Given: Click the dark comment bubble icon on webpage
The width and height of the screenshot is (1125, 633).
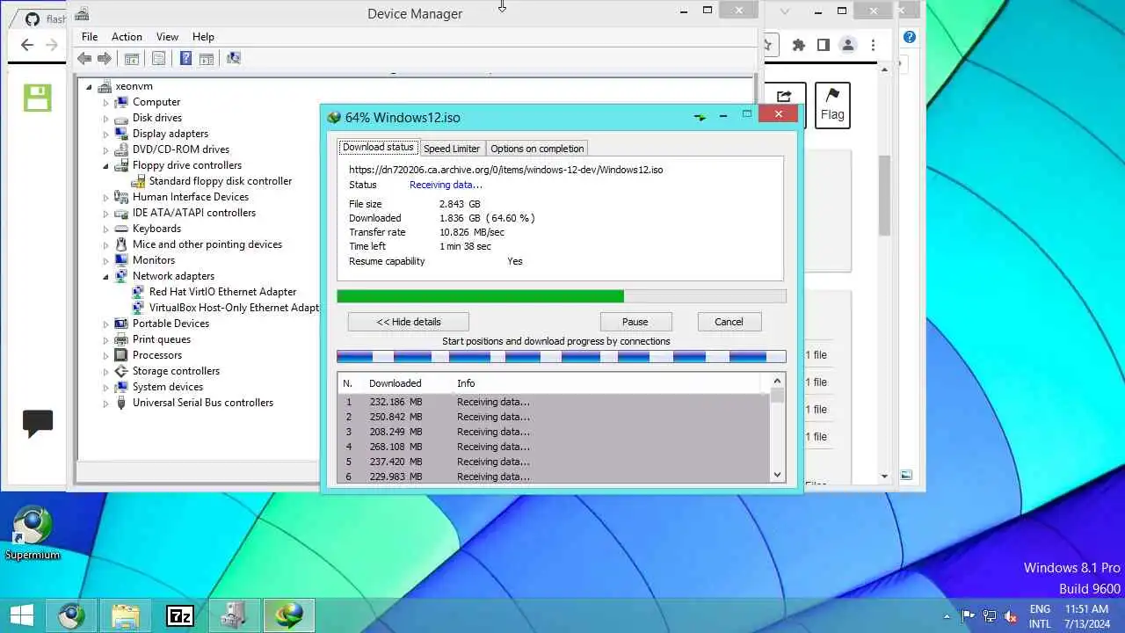Looking at the screenshot, I should tap(38, 424).
